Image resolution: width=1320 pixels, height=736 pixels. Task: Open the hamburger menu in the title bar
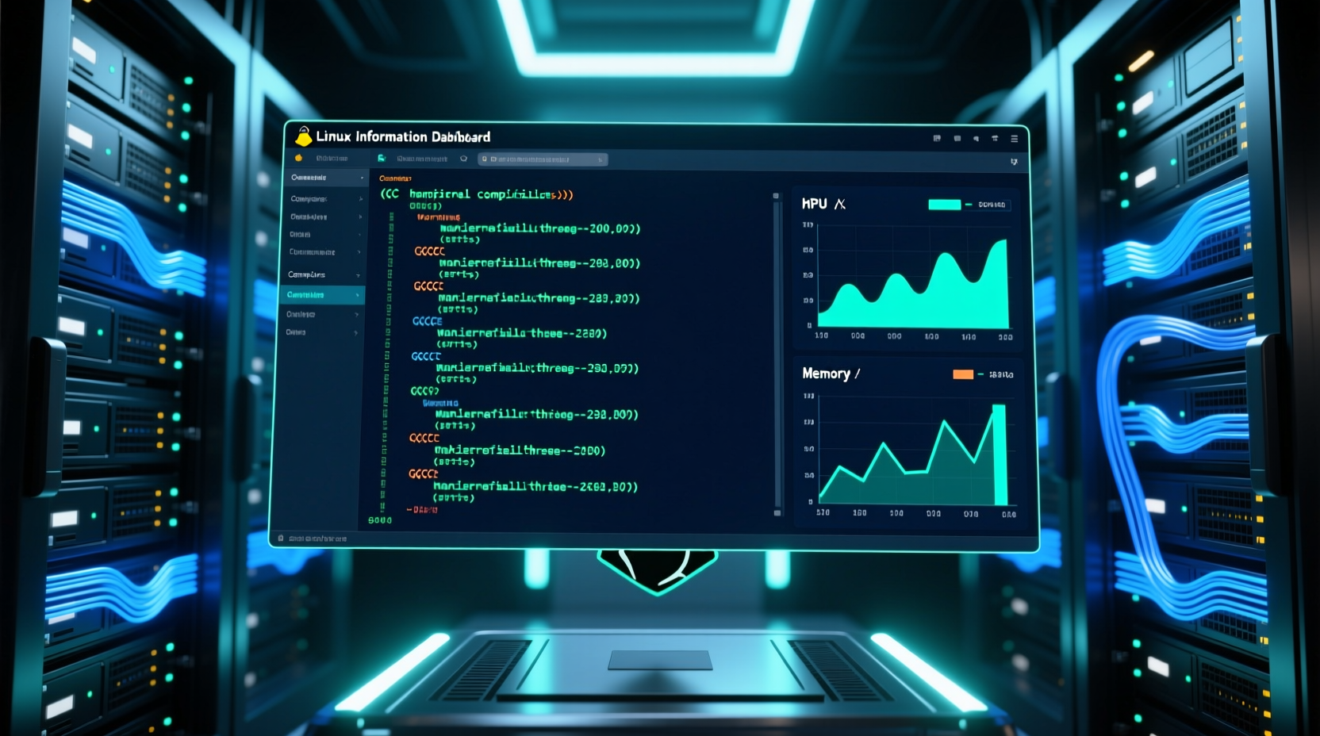pyautogui.click(x=1014, y=139)
